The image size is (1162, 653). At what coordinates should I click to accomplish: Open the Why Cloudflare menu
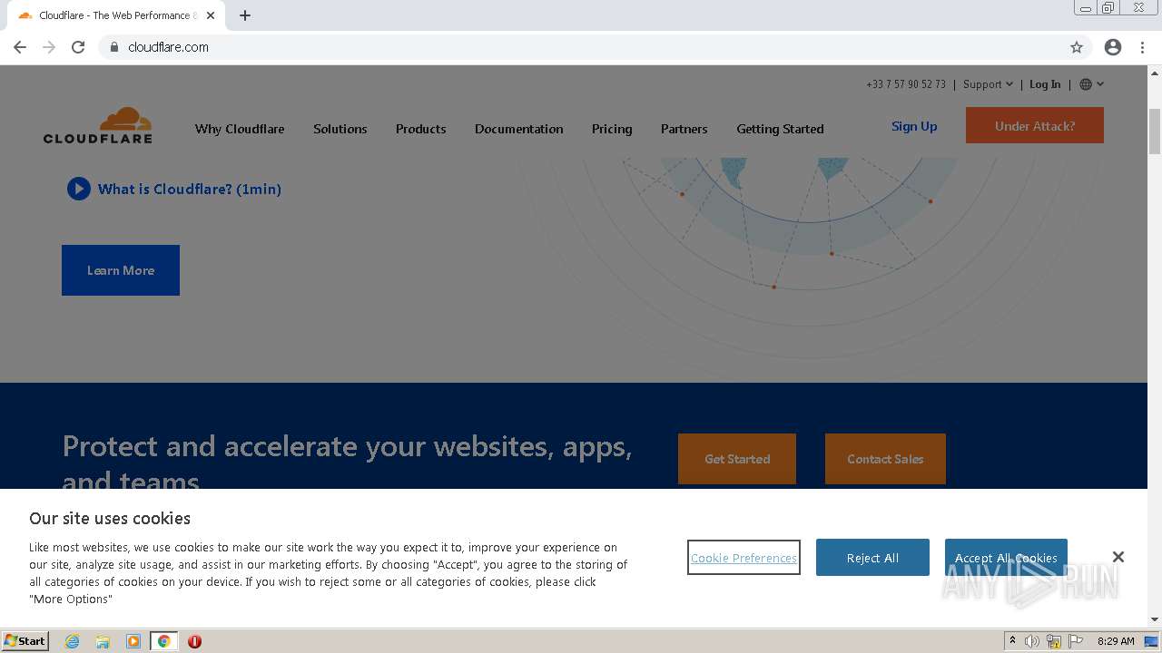[240, 129]
